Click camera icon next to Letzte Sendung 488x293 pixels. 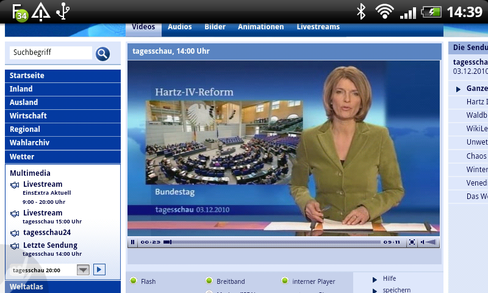click(15, 246)
